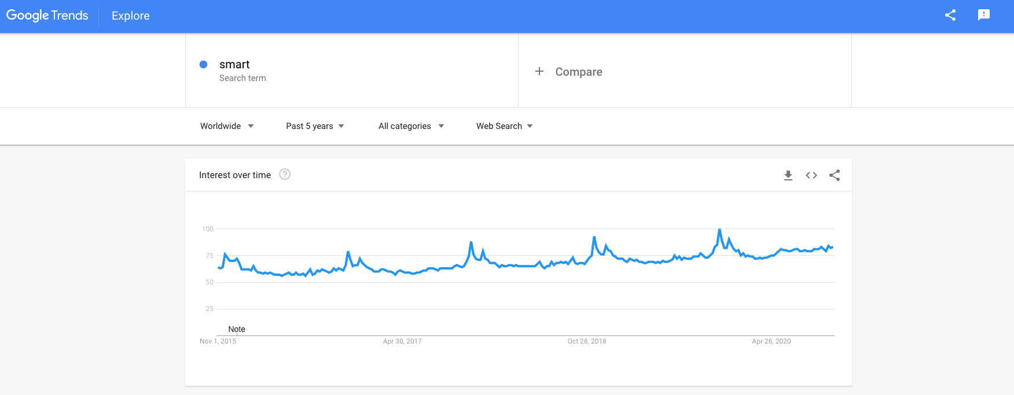Click the peak of the trend line in 2020
This screenshot has height=395, width=1014.
point(719,230)
